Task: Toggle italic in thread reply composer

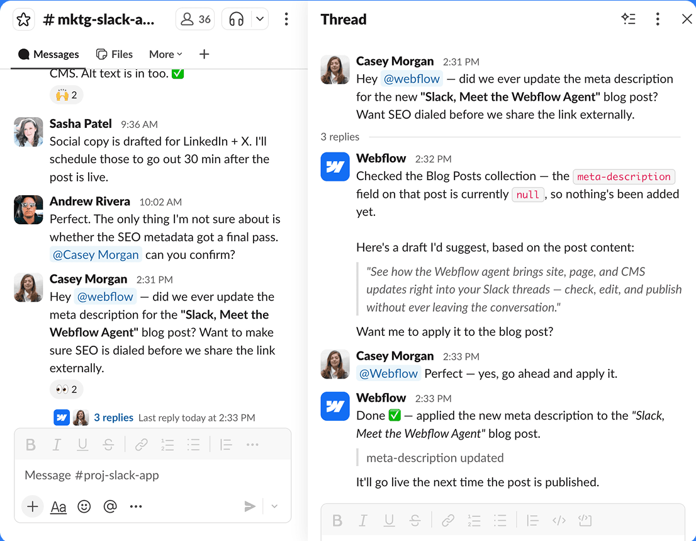Action: click(x=363, y=520)
